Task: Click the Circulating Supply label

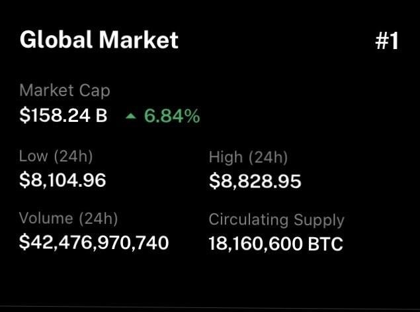Action: (x=276, y=220)
